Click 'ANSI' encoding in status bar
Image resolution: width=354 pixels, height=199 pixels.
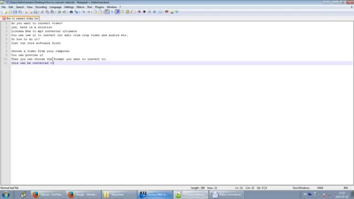click(320, 188)
